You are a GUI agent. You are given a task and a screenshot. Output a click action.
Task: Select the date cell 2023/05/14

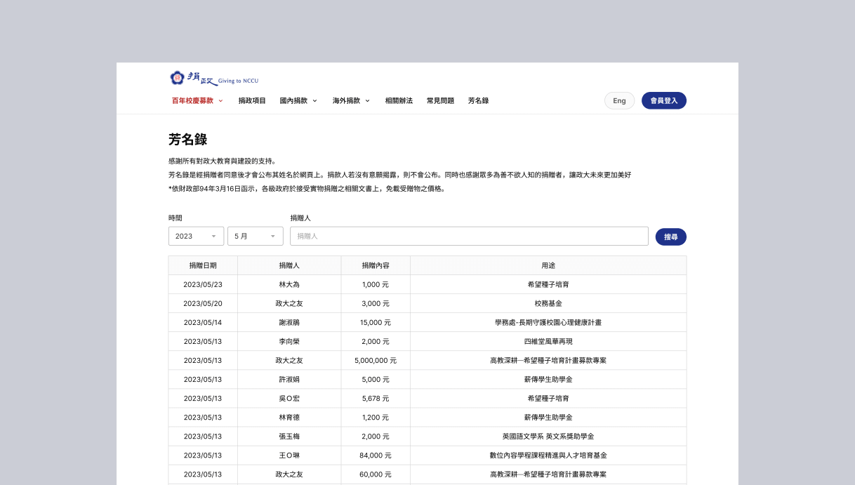(x=203, y=322)
